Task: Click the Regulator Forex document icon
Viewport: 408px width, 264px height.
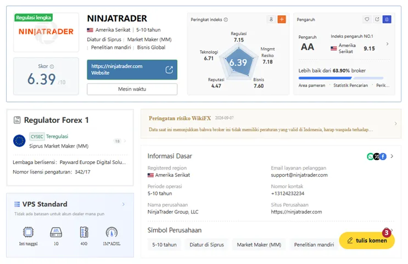Action: (x=17, y=120)
